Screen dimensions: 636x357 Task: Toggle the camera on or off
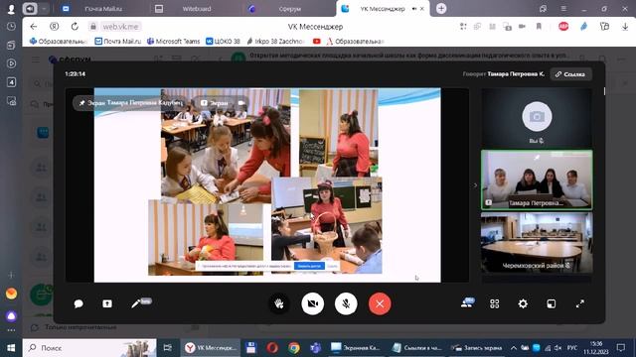click(313, 303)
